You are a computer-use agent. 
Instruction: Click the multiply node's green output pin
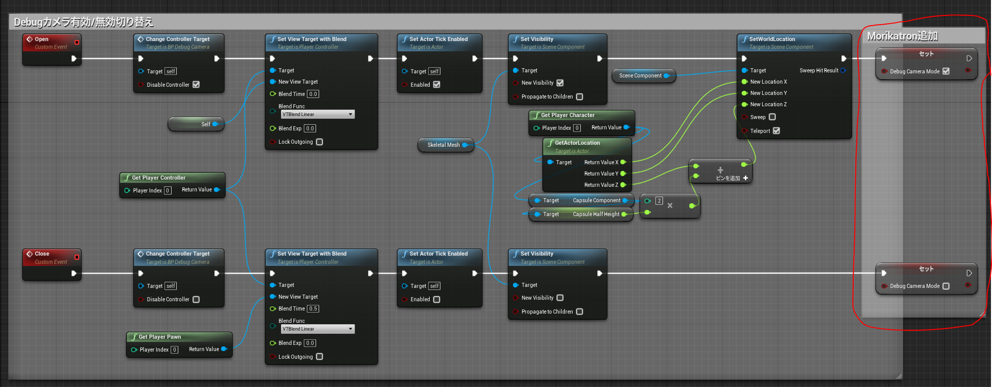pyautogui.click(x=692, y=206)
